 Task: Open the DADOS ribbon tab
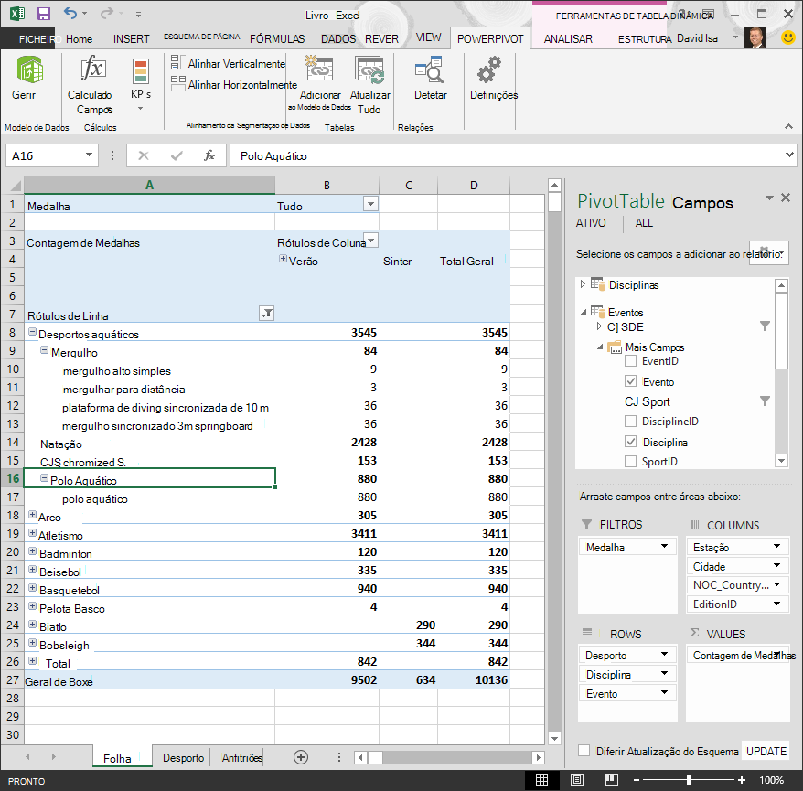click(x=338, y=39)
